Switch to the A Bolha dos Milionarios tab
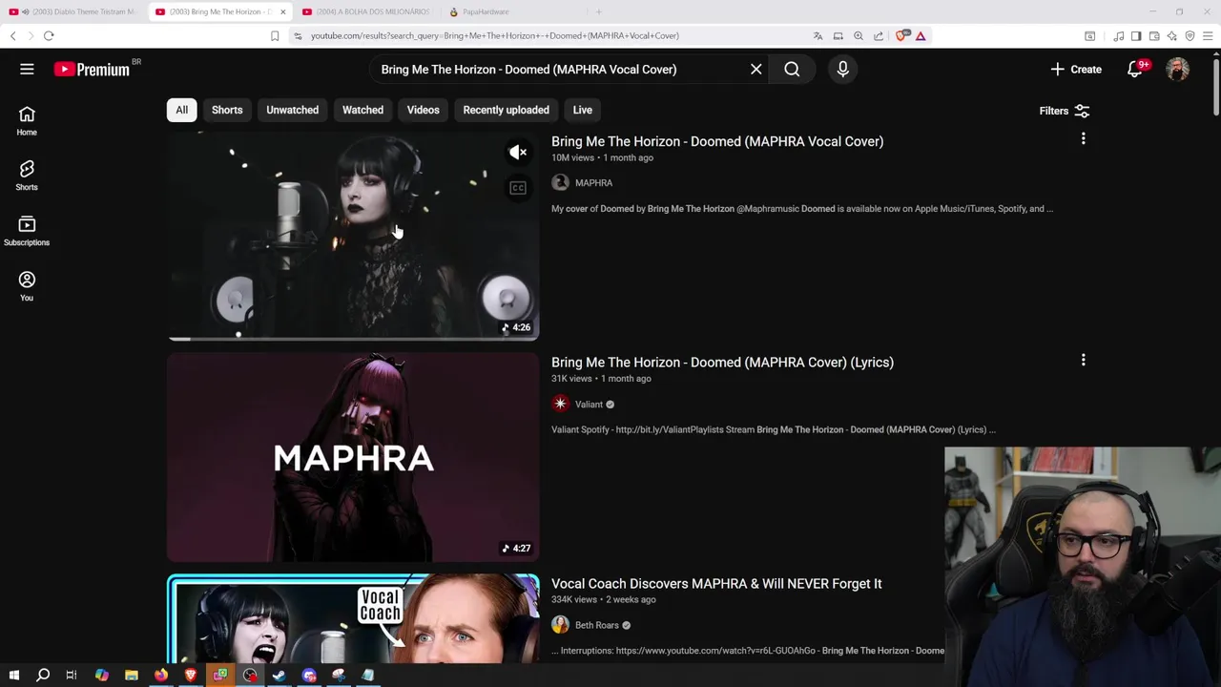Image resolution: width=1221 pixels, height=687 pixels. (x=365, y=11)
